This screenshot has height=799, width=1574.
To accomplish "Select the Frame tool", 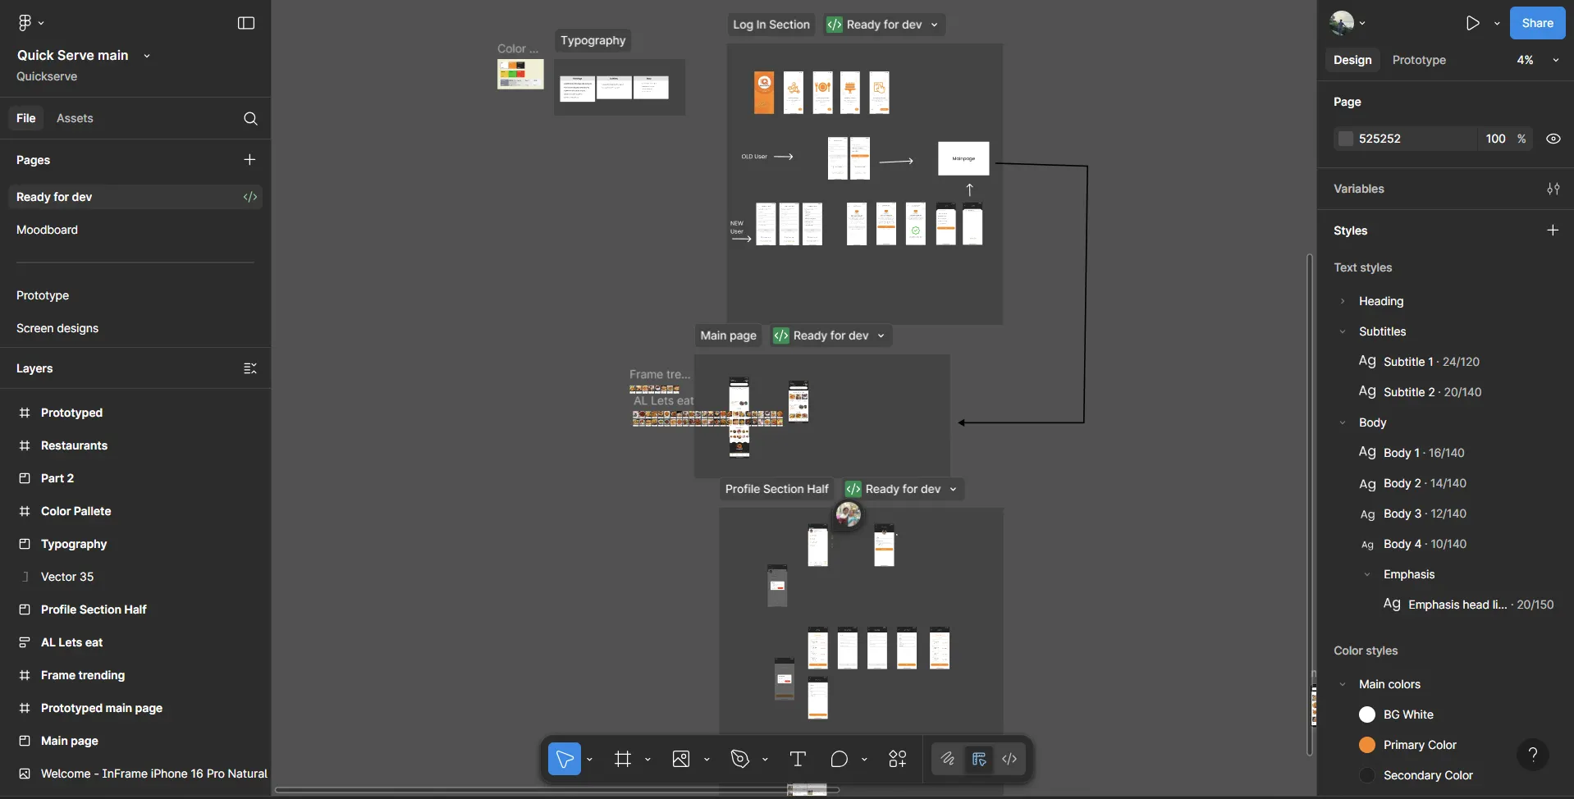I will (x=623, y=759).
